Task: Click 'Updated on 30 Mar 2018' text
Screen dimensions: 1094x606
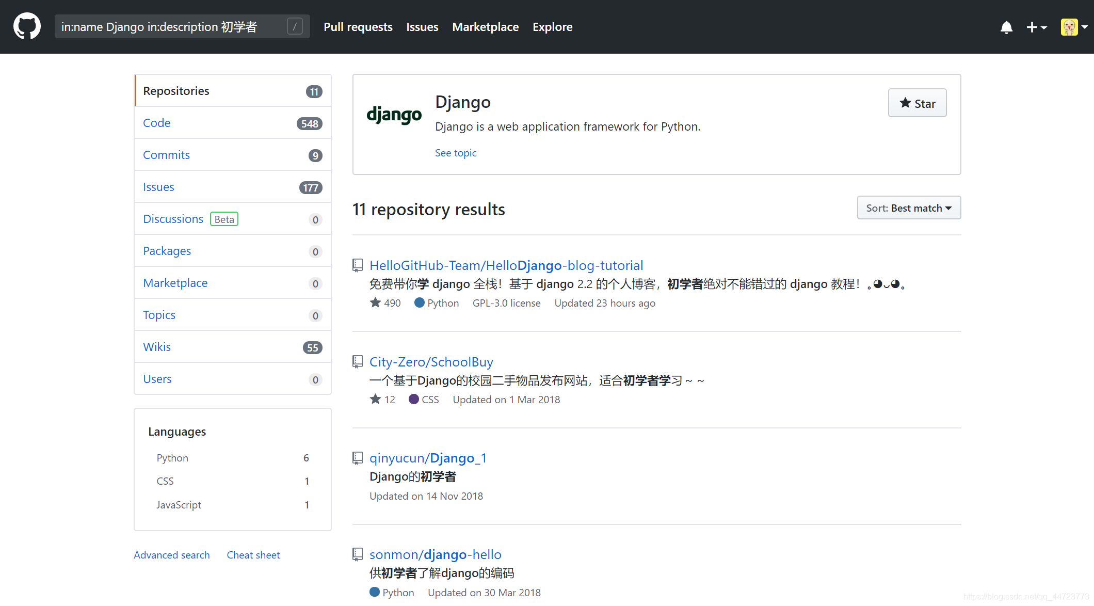Action: point(484,593)
